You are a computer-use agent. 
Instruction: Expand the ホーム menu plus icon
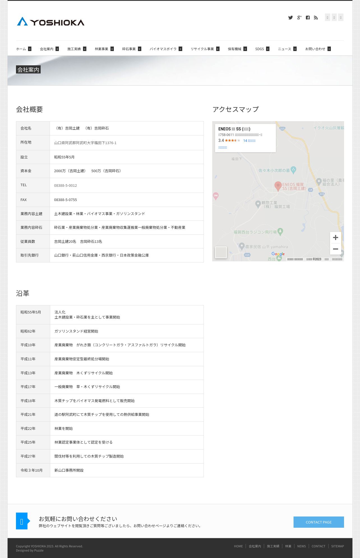coord(30,49)
